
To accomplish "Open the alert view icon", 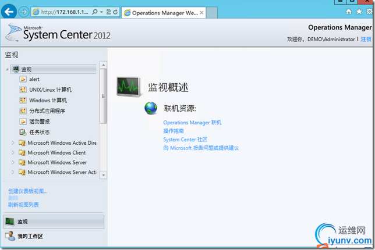I will pyautogui.click(x=23, y=79).
